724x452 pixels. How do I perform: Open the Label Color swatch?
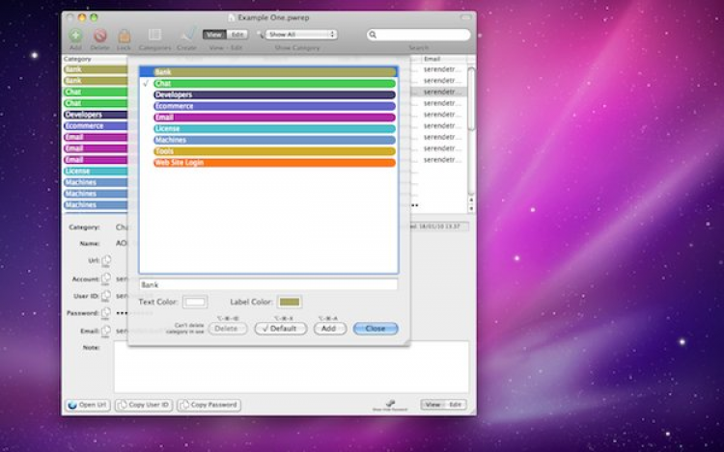(290, 303)
